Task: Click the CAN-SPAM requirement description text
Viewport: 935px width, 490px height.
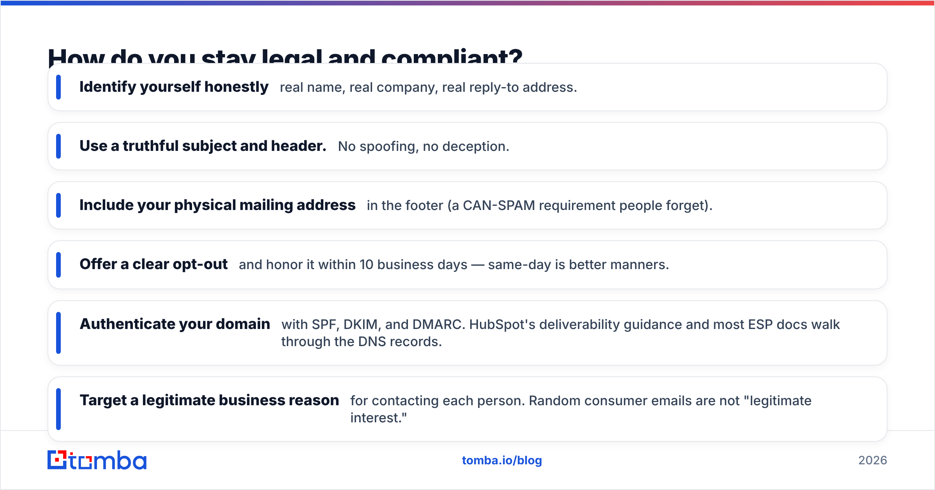Action: [540, 206]
